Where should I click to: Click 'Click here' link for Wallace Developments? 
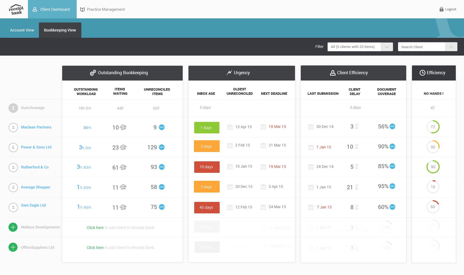click(95, 228)
